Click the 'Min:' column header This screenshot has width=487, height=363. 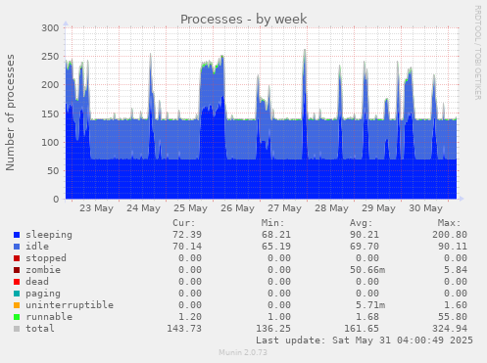point(272,223)
